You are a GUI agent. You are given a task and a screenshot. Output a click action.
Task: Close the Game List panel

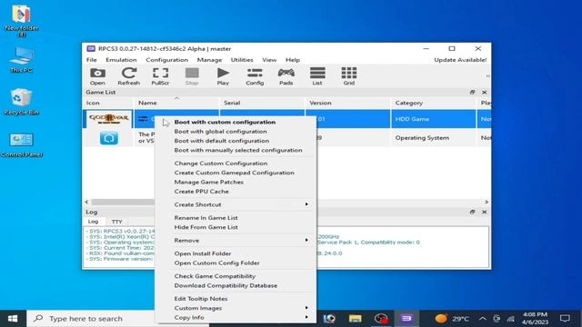pos(485,92)
